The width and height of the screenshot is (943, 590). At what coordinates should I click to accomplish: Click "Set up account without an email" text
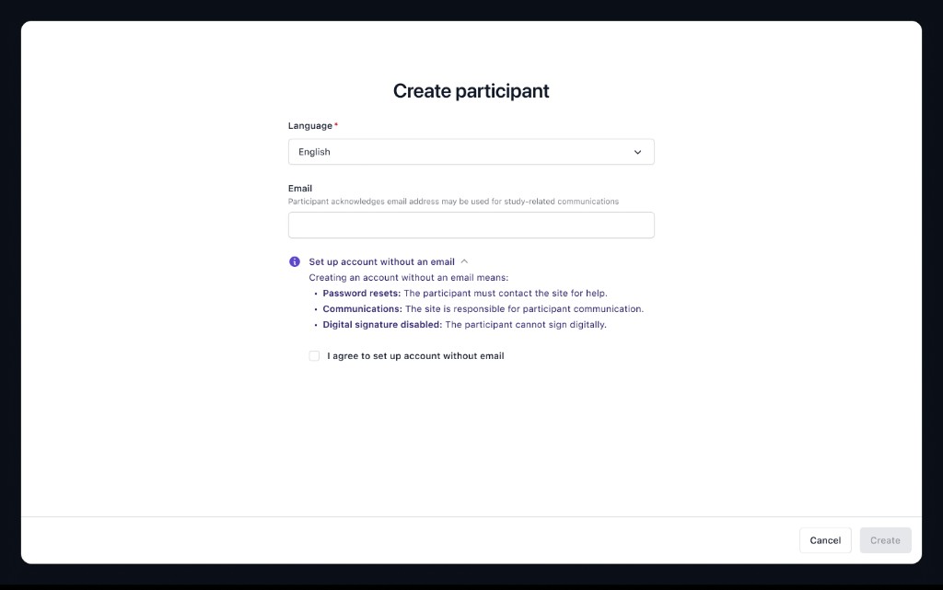click(381, 262)
